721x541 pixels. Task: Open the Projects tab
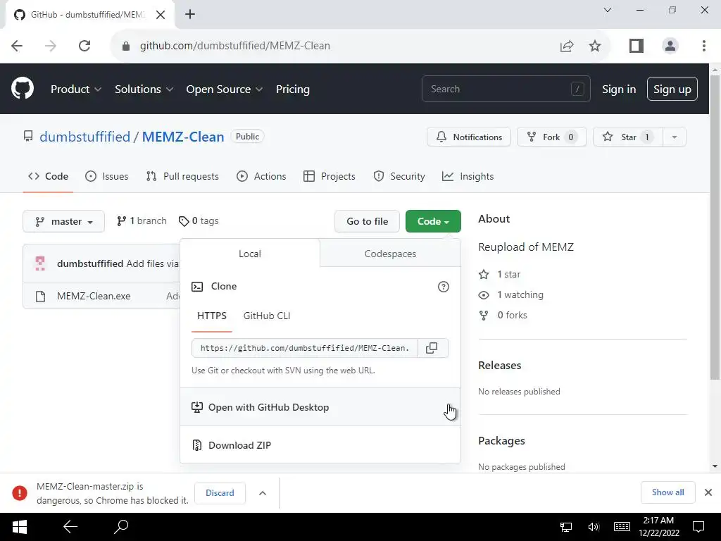330,177
